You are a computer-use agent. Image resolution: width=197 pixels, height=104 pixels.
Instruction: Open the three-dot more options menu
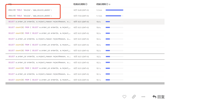pos(143,97)
